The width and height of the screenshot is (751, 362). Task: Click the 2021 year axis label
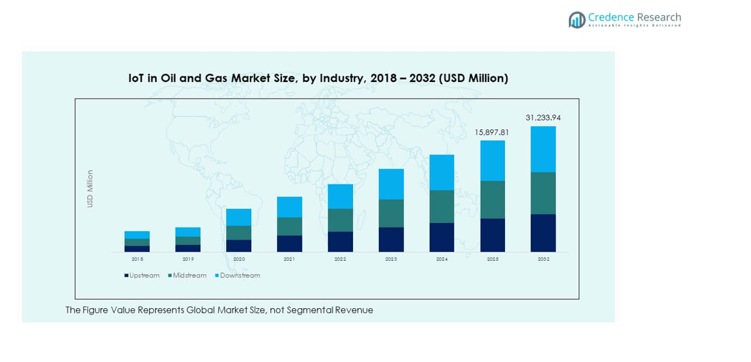click(x=289, y=259)
